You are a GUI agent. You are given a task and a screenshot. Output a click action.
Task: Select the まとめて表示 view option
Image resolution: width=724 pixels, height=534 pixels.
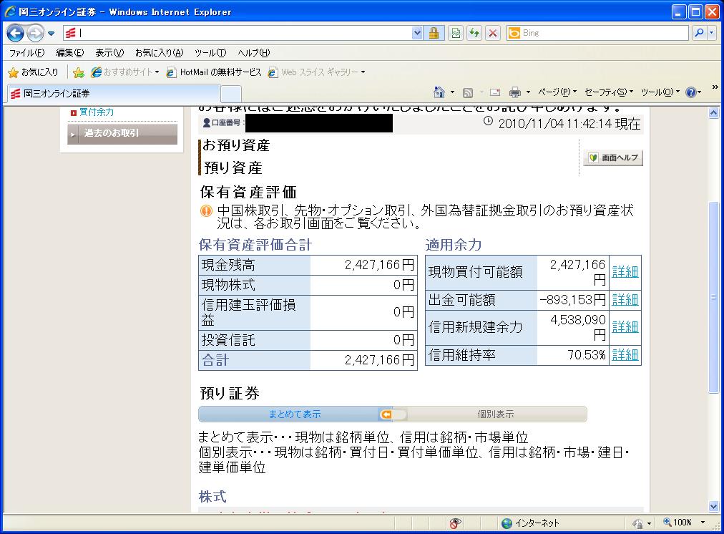coord(294,414)
